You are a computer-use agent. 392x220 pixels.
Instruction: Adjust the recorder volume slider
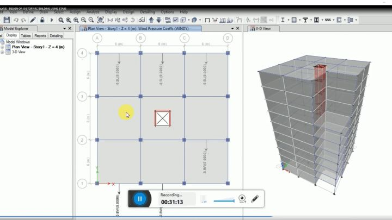pyautogui.click(x=224, y=200)
